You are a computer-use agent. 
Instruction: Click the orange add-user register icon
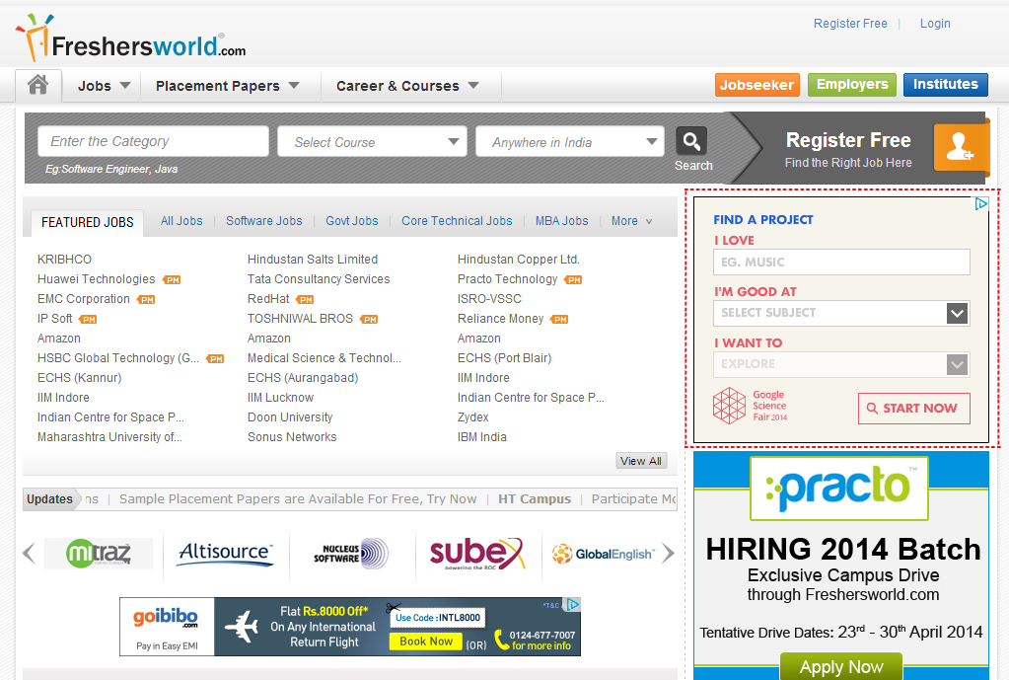click(960, 147)
